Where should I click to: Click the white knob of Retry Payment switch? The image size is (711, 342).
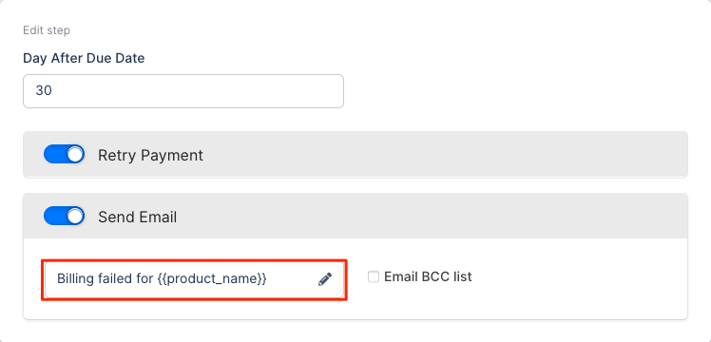(75, 155)
